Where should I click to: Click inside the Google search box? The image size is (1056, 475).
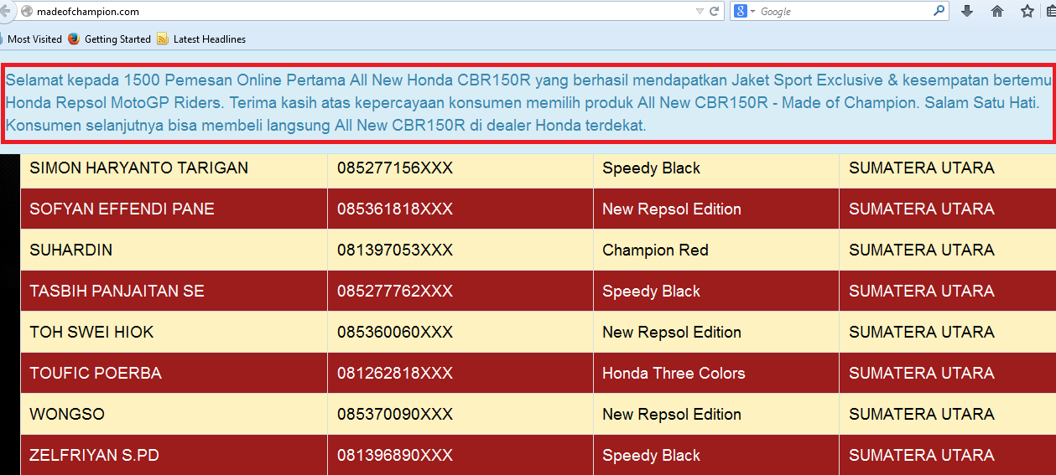[839, 12]
